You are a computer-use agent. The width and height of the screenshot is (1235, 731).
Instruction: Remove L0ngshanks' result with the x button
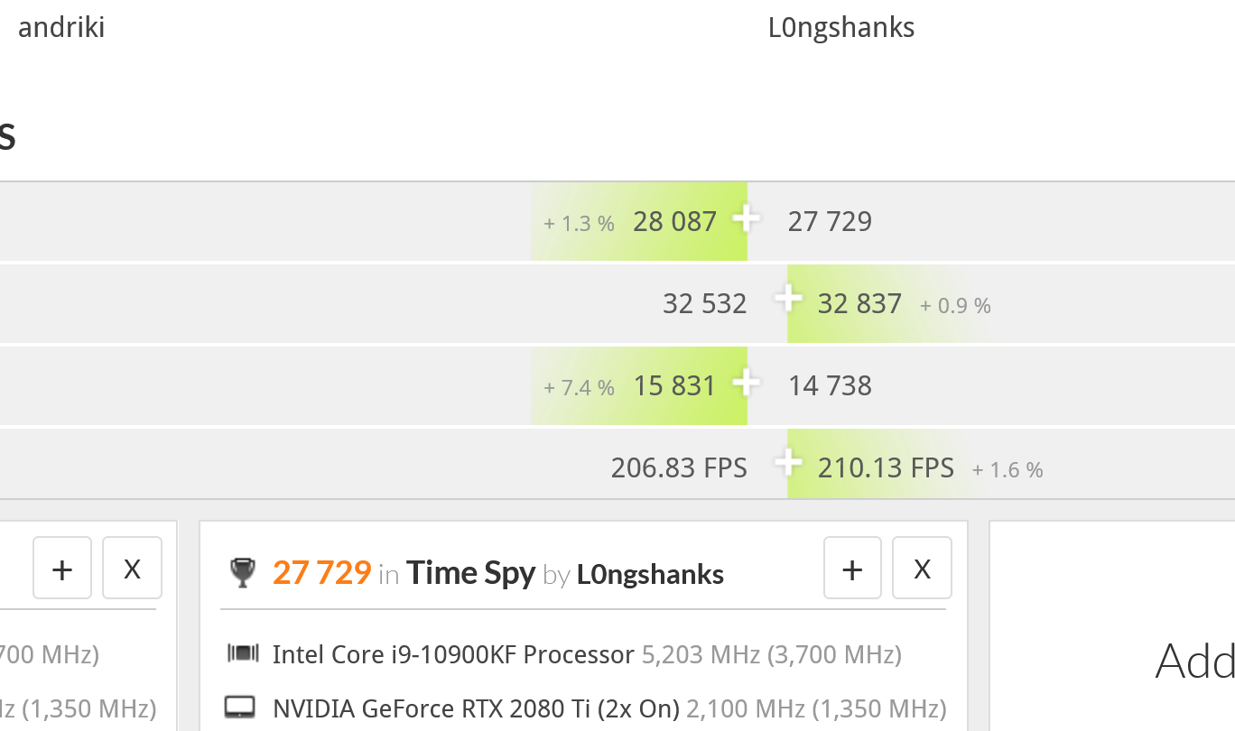tap(922, 569)
